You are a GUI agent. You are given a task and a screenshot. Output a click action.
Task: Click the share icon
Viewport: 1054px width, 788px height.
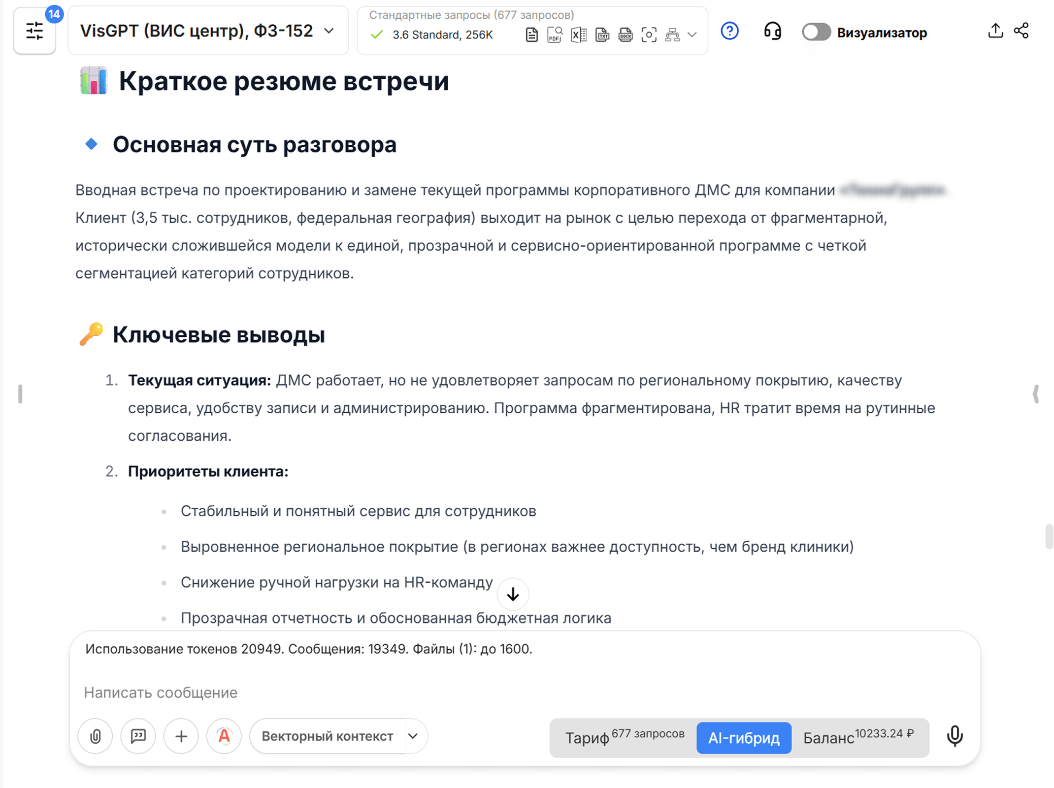point(1021,31)
